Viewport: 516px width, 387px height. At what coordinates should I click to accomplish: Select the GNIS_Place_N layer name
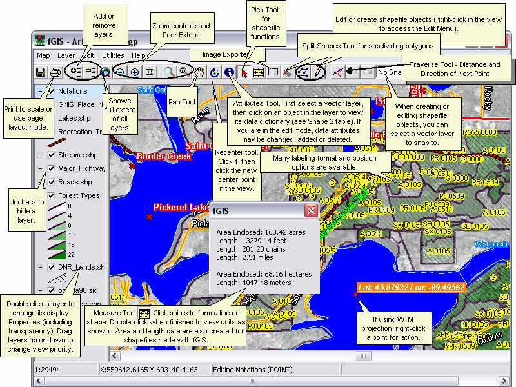point(81,104)
